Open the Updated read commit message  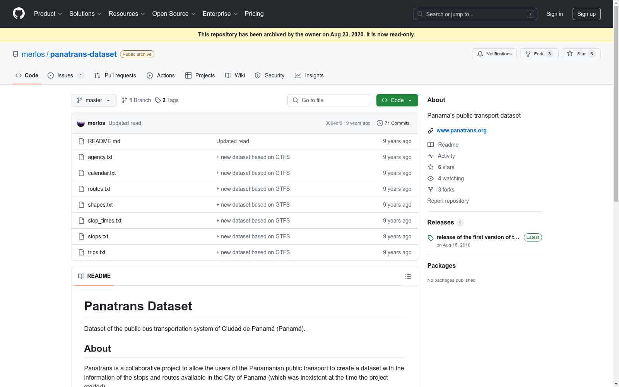coord(125,123)
